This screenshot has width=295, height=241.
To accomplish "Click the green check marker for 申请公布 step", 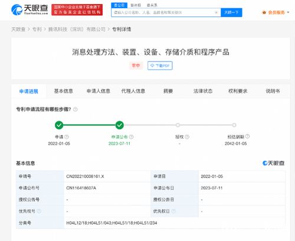I will click(120, 125).
